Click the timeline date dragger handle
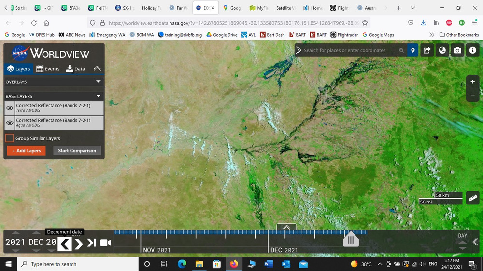This screenshot has width=483, height=271. pos(351,240)
